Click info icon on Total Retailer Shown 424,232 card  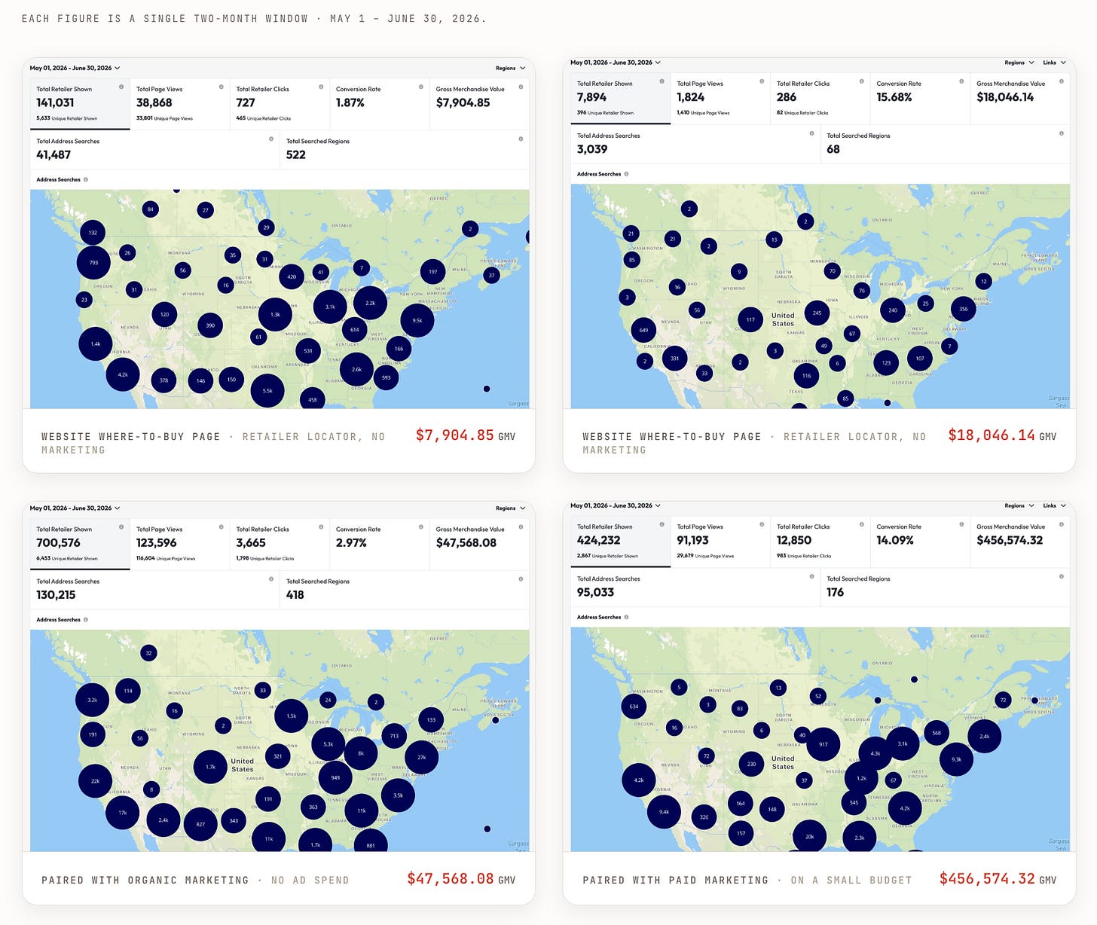click(x=662, y=524)
